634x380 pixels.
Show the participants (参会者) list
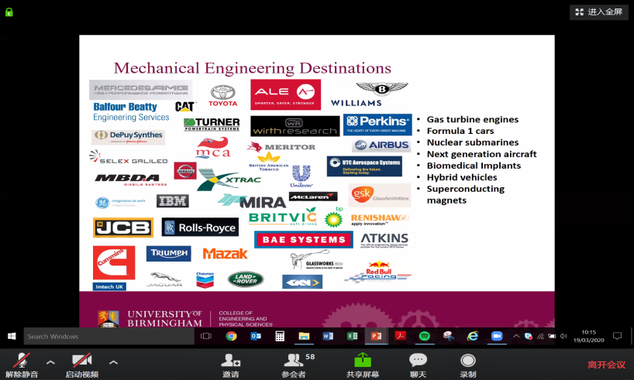coord(295,365)
